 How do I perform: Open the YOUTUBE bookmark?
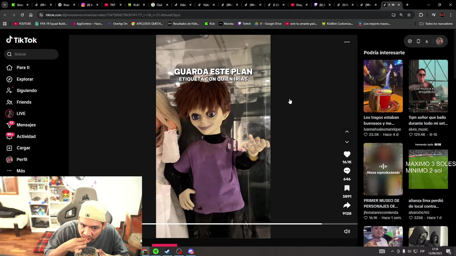22,24
